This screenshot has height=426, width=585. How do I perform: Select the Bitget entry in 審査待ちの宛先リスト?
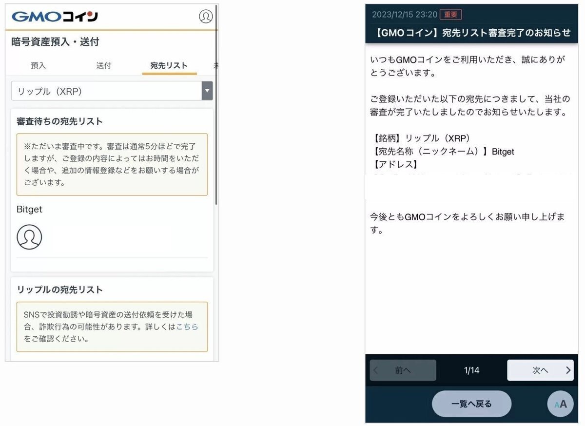point(29,210)
